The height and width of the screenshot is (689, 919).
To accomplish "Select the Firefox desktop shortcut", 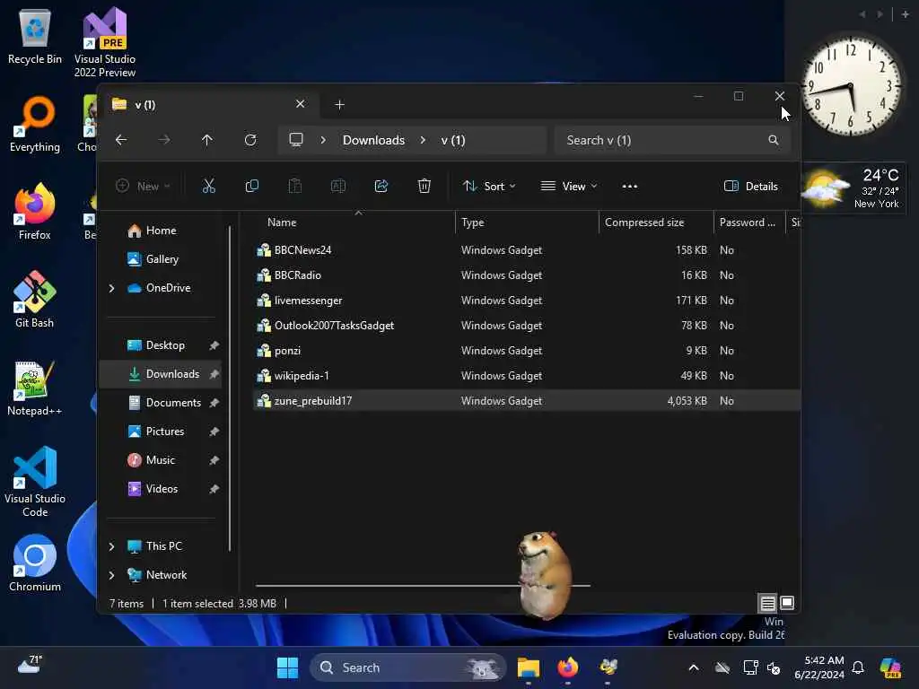I will click(35, 212).
